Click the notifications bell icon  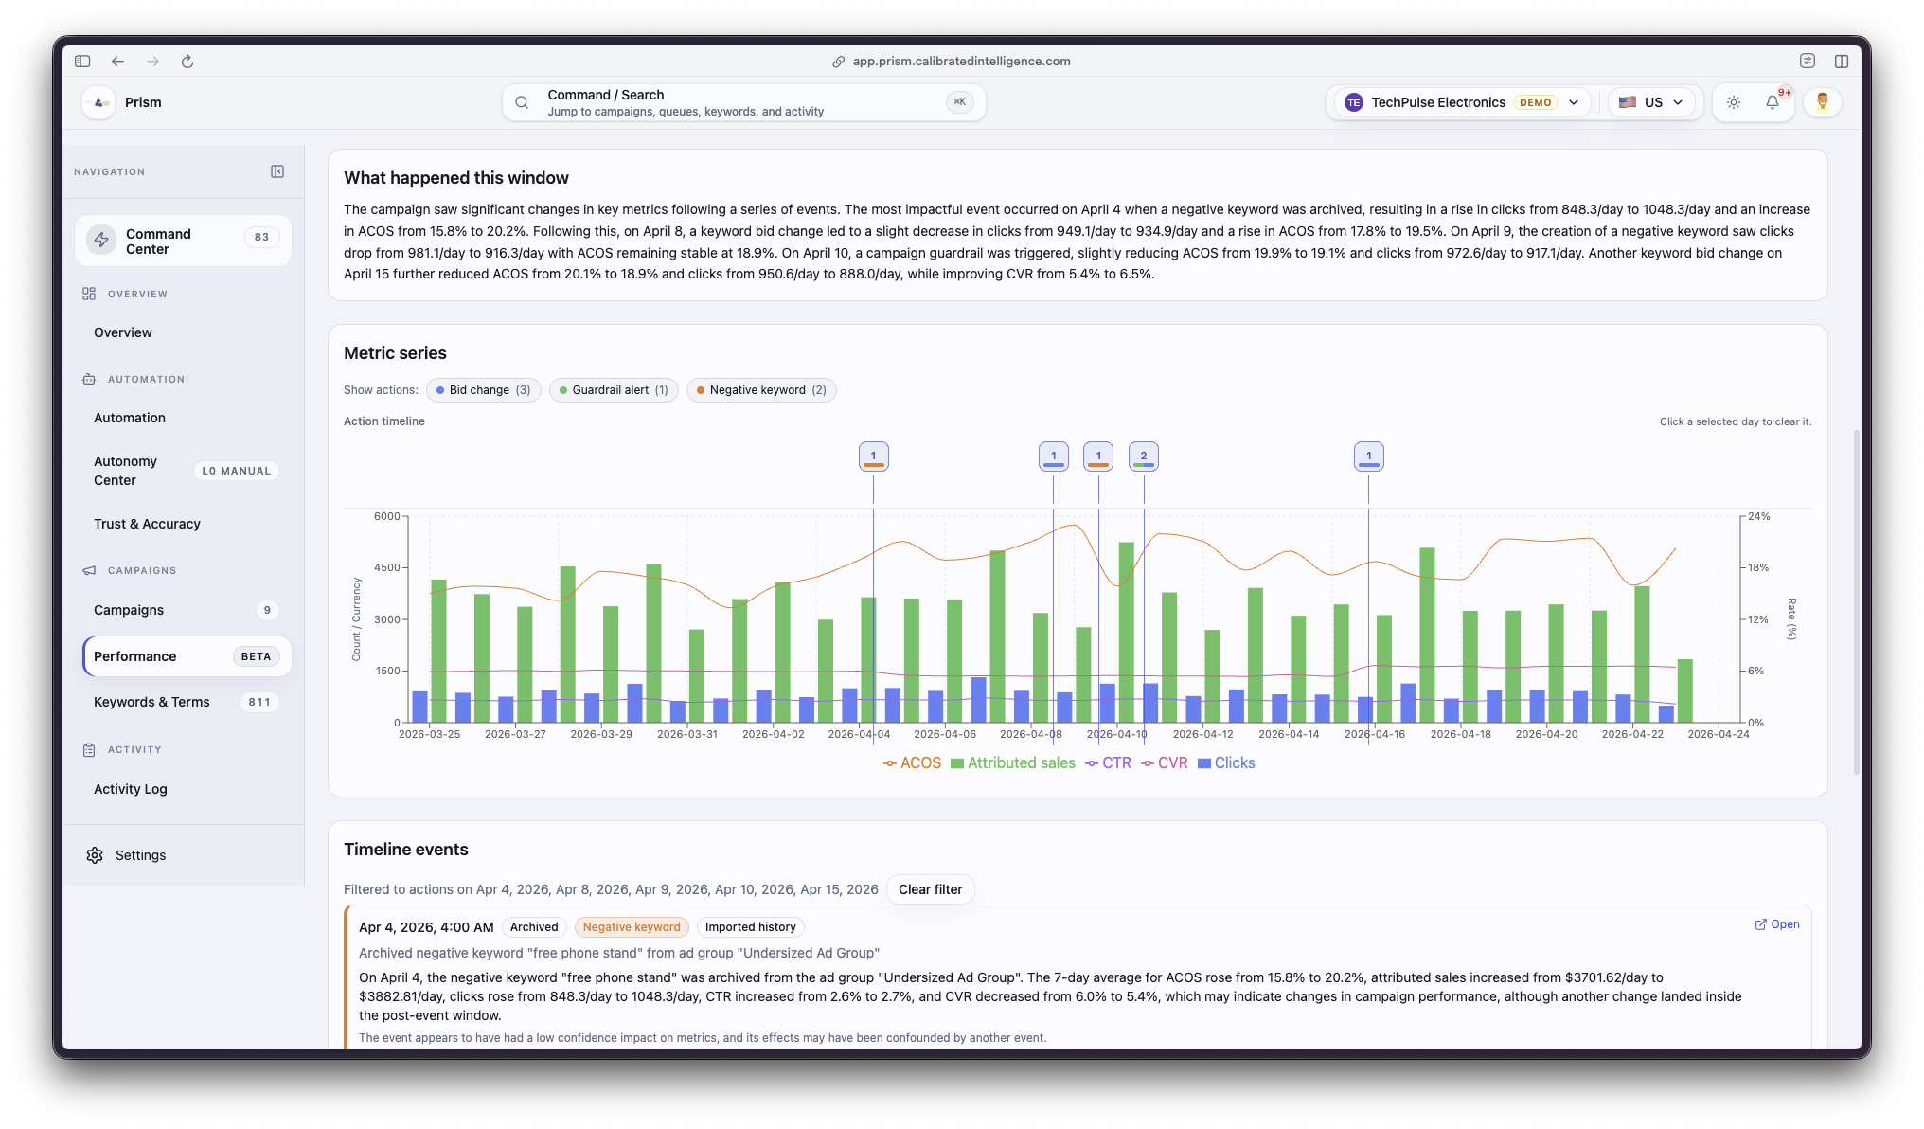tap(1772, 102)
